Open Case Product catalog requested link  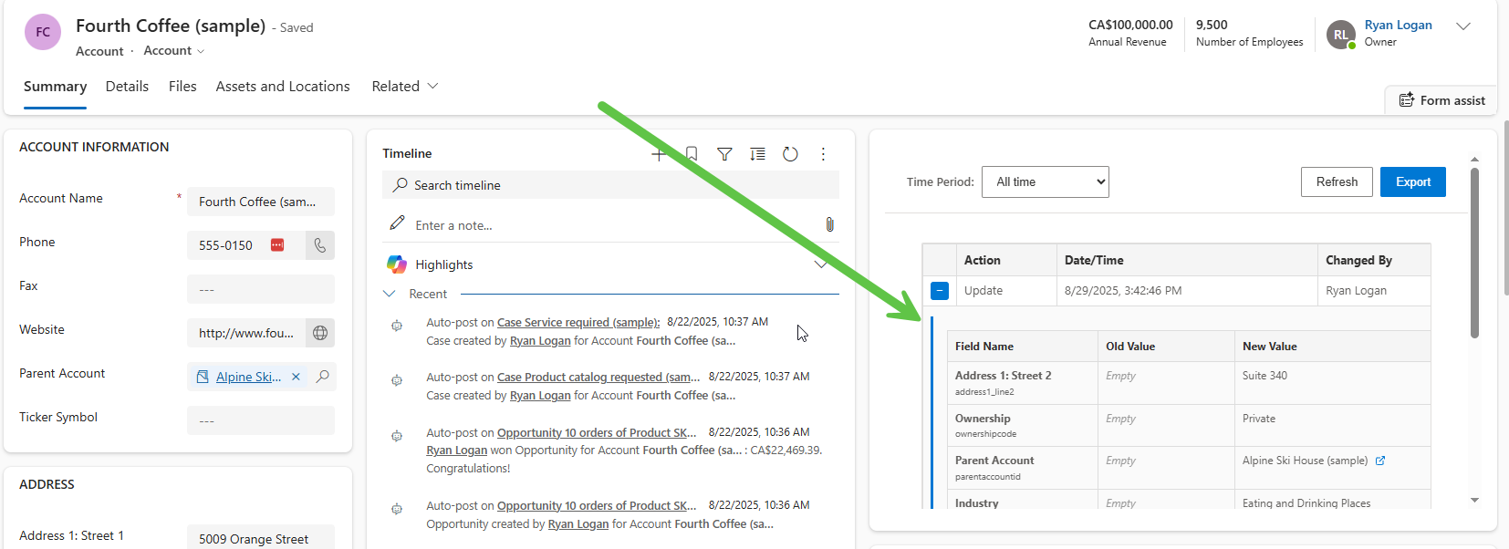coord(598,377)
